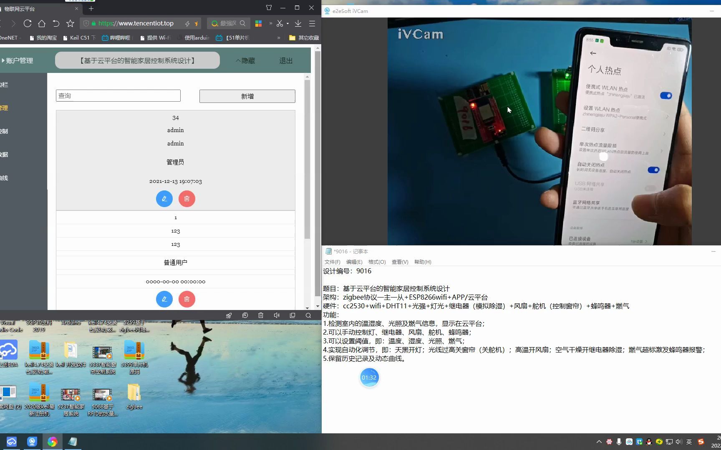Click the microphone icon in system tray
721x450 pixels.
pos(619,442)
